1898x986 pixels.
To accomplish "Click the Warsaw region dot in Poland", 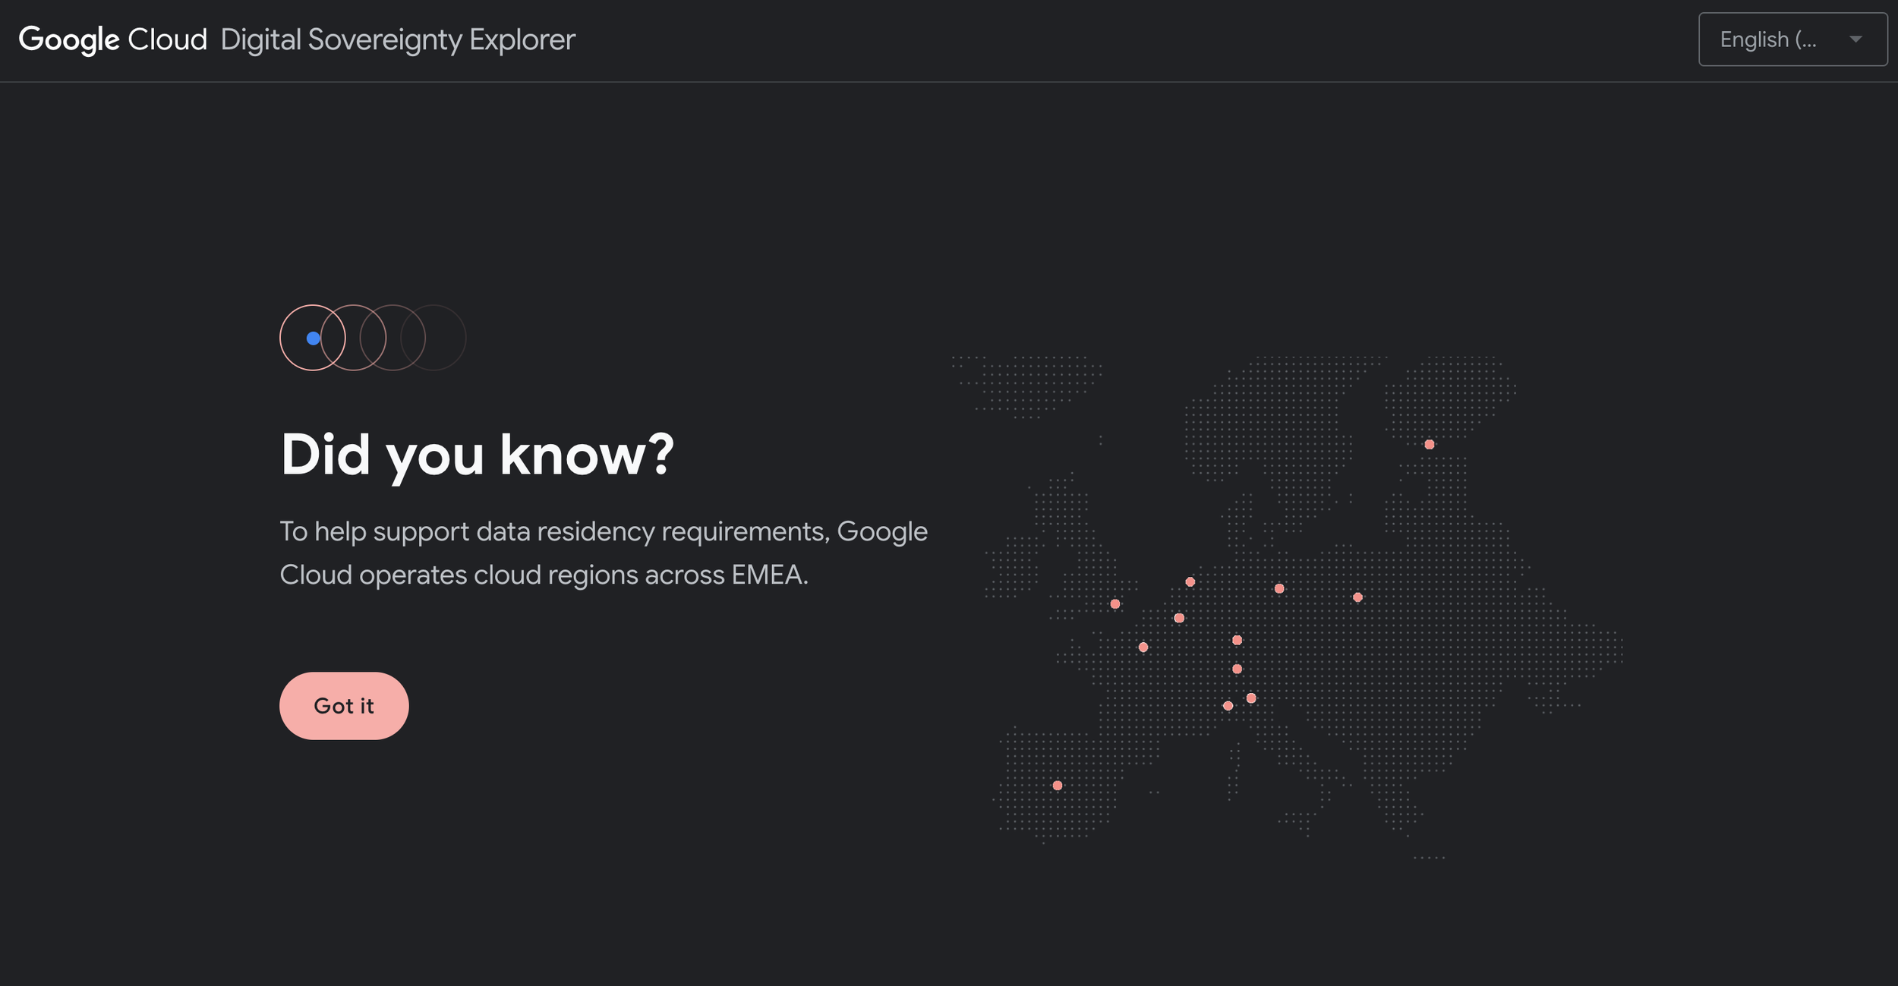I will pyautogui.click(x=1357, y=597).
